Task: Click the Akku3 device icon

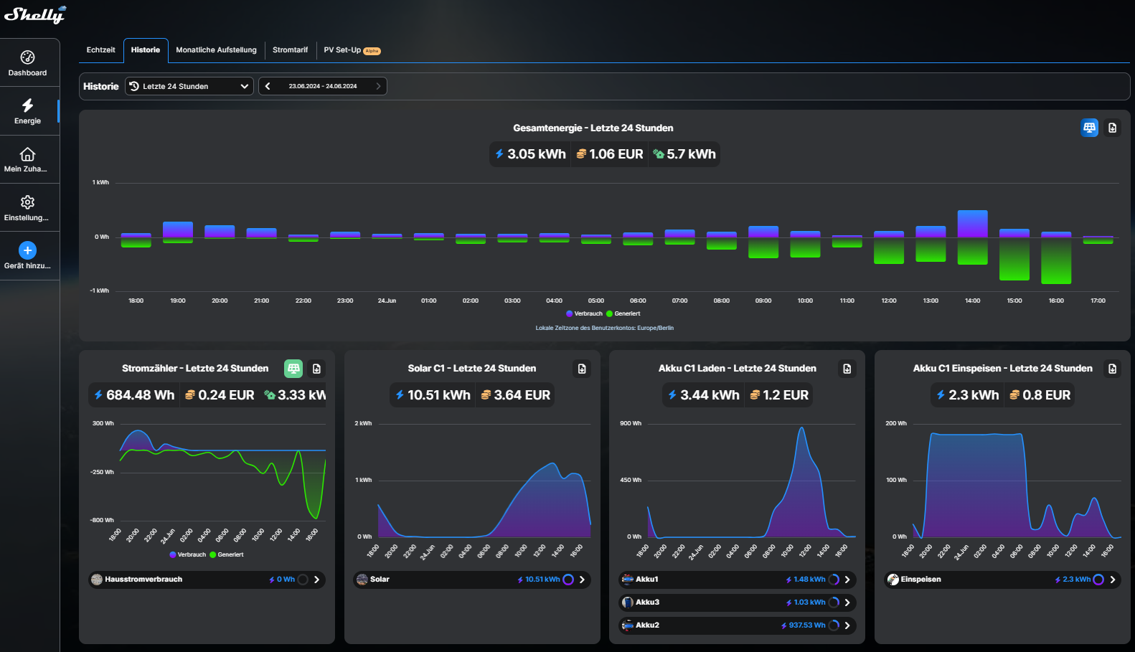Action: coord(628,603)
